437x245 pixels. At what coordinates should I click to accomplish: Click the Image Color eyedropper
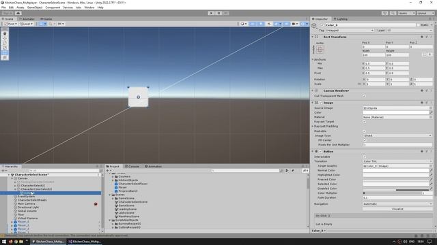(x=431, y=112)
